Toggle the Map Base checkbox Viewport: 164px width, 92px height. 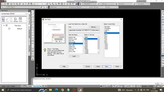[x=7, y=26]
